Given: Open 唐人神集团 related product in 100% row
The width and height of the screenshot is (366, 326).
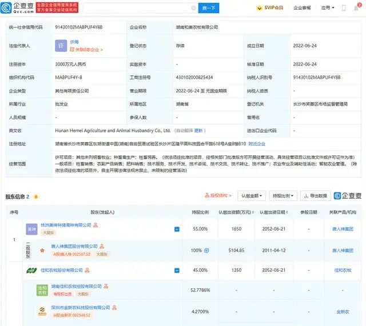Looking at the screenshot, I should click(x=343, y=251).
